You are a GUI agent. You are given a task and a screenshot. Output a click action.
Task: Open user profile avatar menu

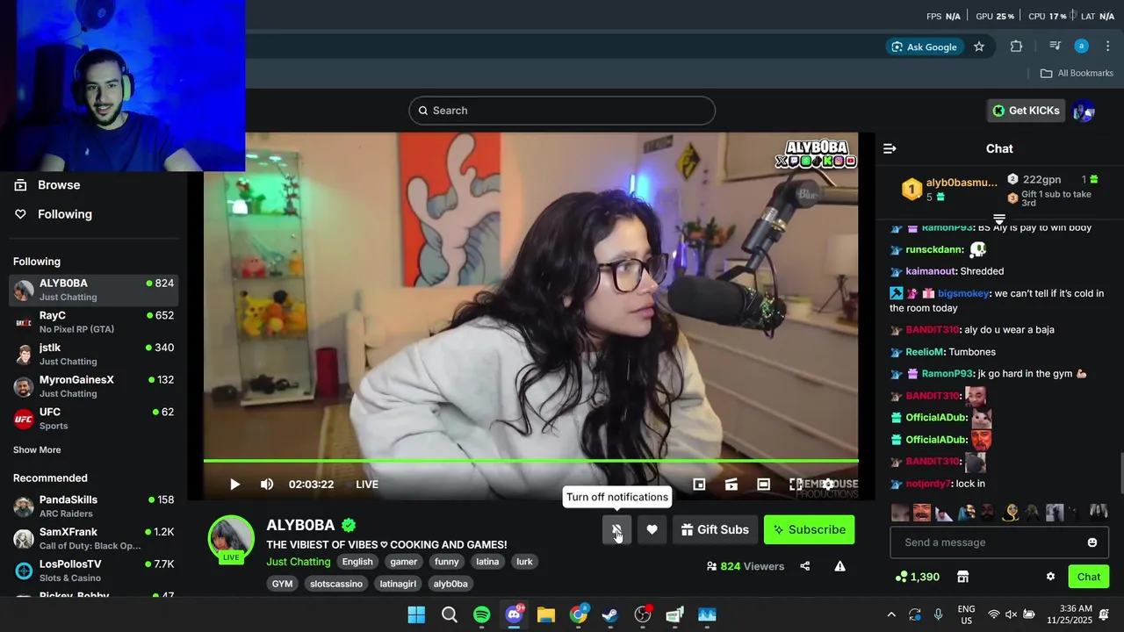coord(1084,111)
